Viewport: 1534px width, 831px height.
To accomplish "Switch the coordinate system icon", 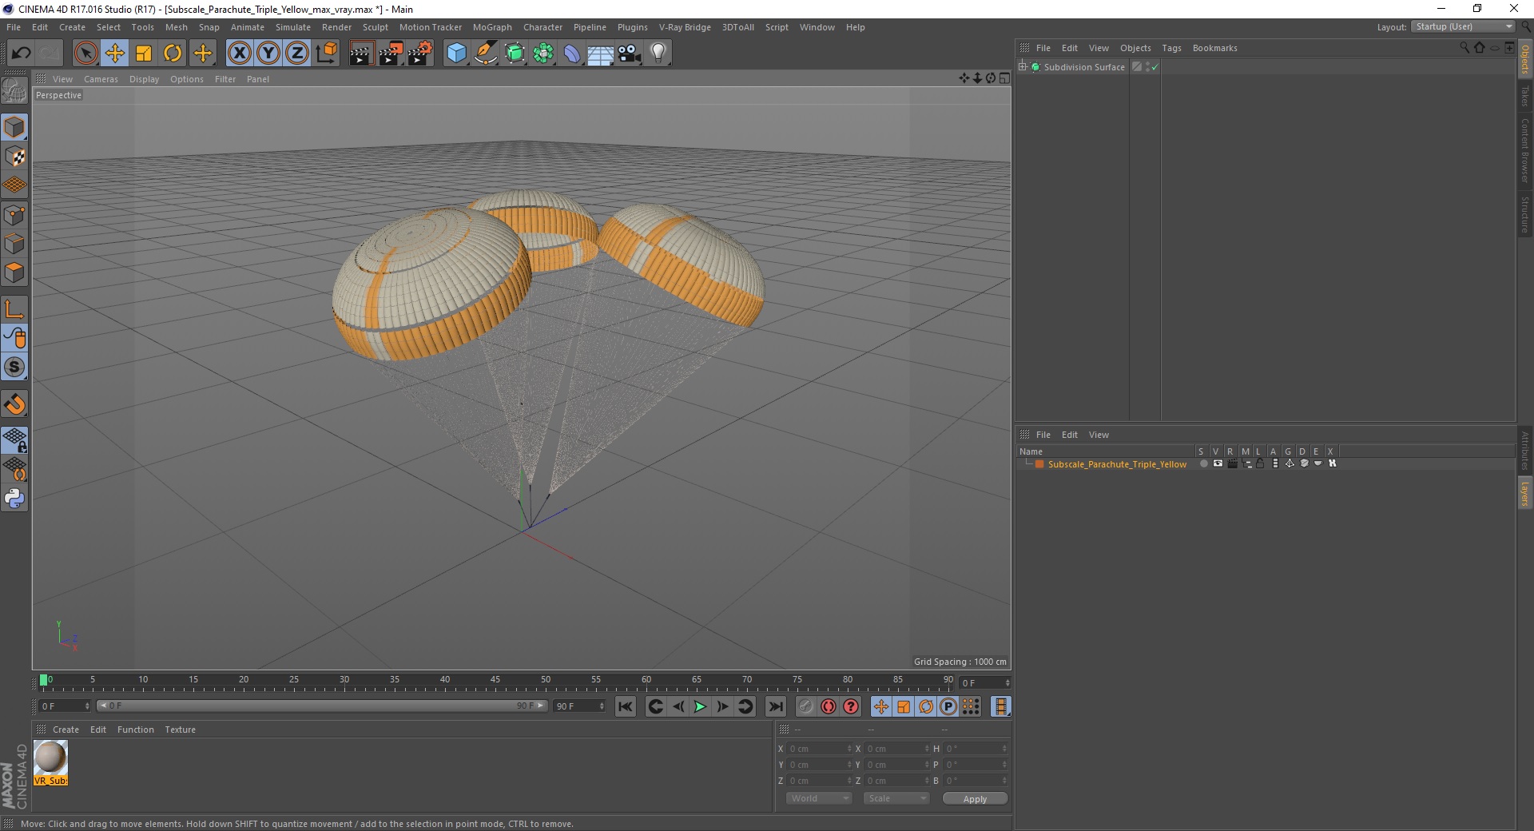I will [326, 54].
